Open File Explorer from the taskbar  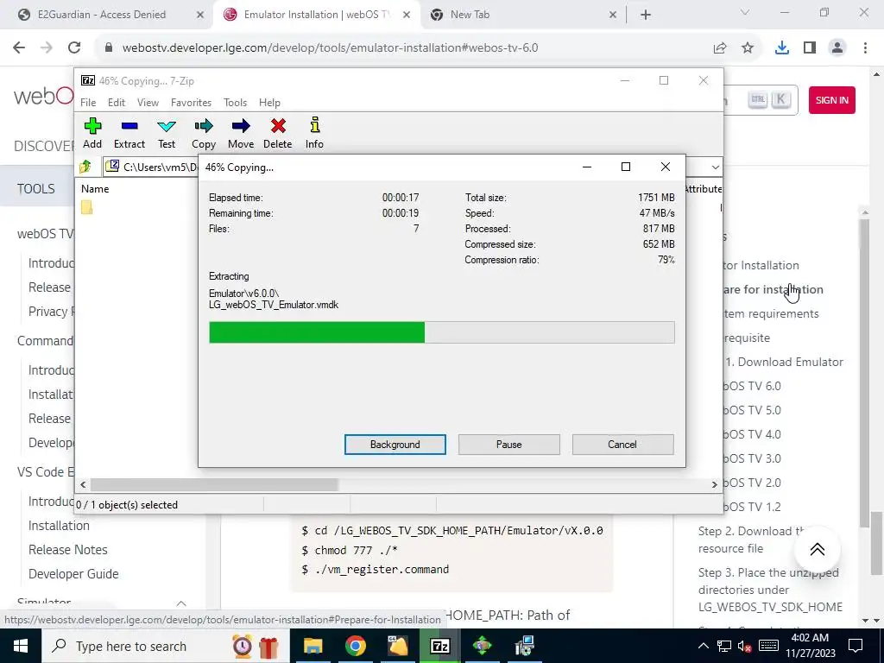(x=313, y=646)
